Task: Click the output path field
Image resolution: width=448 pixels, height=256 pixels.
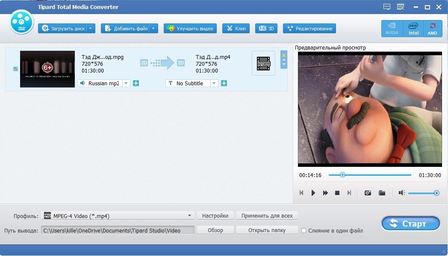Action: [x=118, y=230]
